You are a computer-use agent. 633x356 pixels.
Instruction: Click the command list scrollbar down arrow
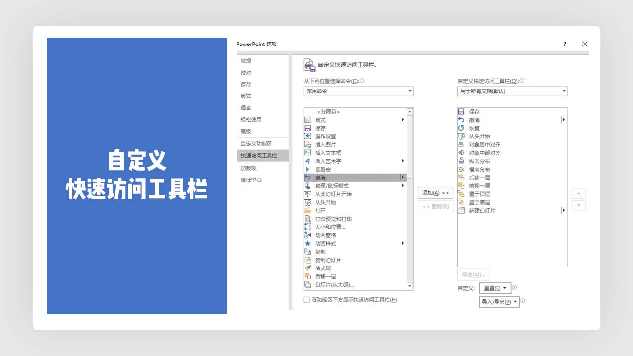[410, 286]
